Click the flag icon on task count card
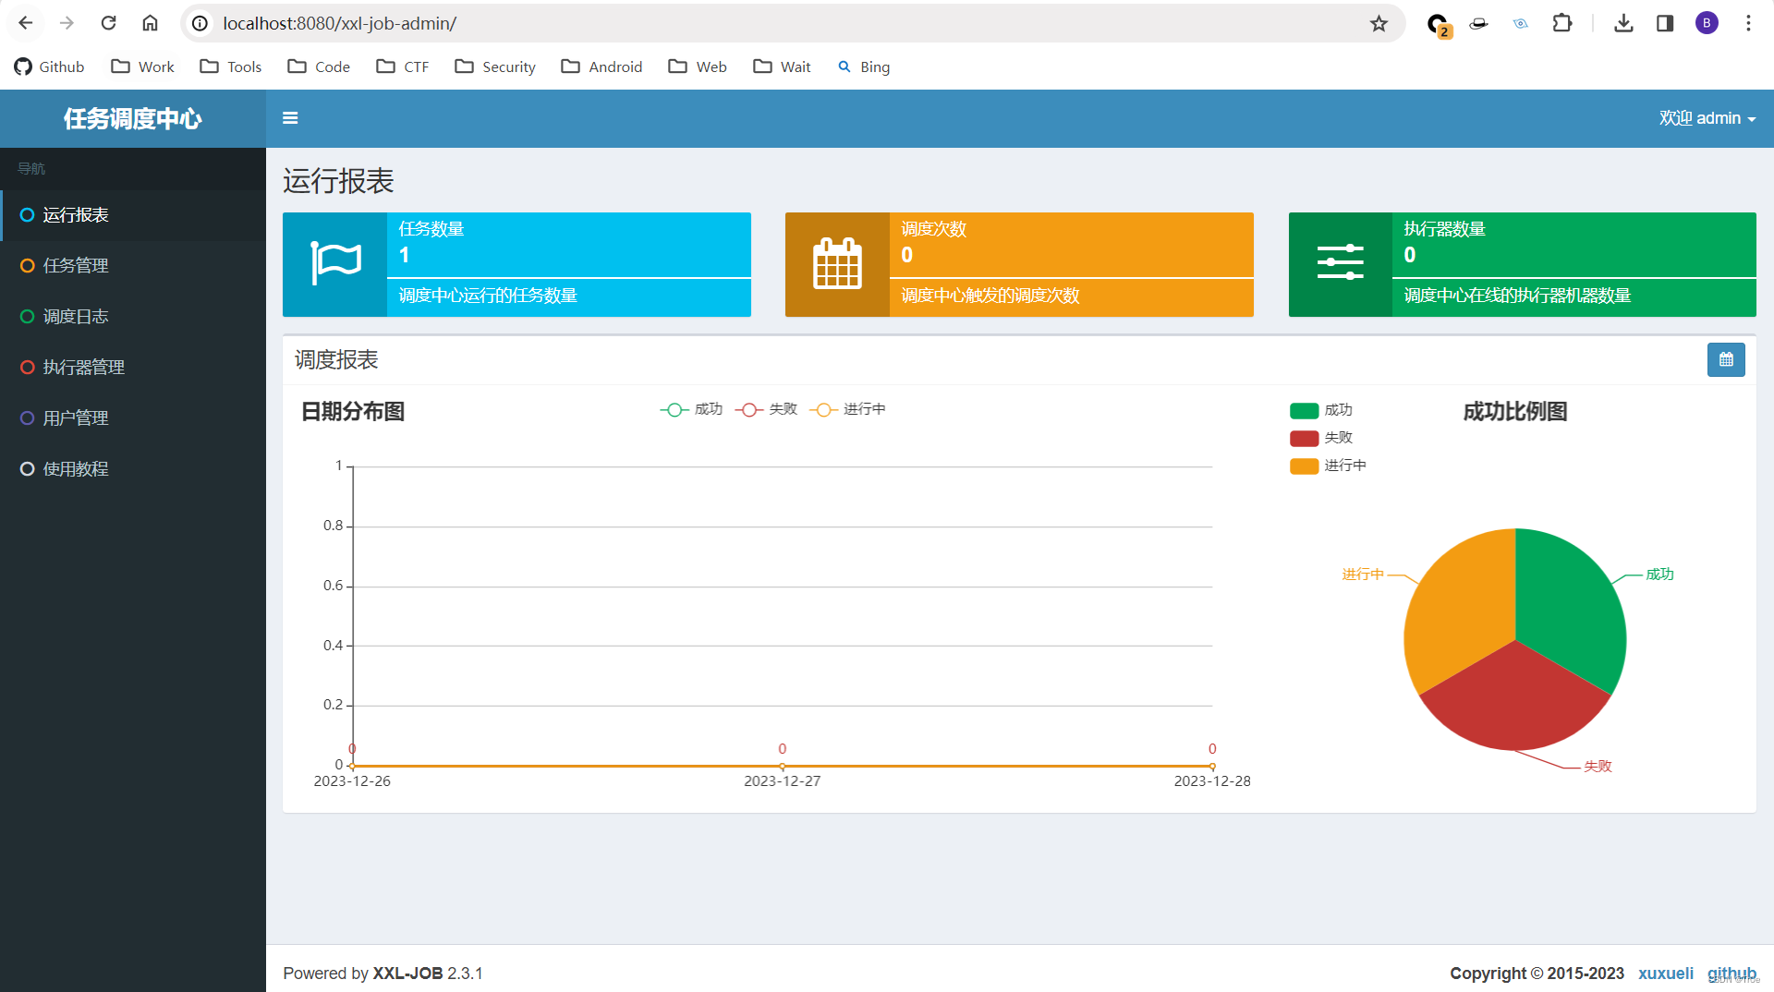This screenshot has width=1774, height=992. (x=335, y=264)
